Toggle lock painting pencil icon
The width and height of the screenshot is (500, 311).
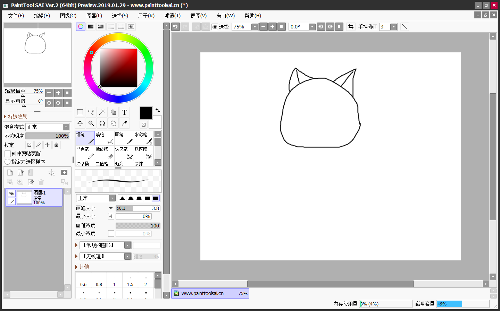point(38,145)
